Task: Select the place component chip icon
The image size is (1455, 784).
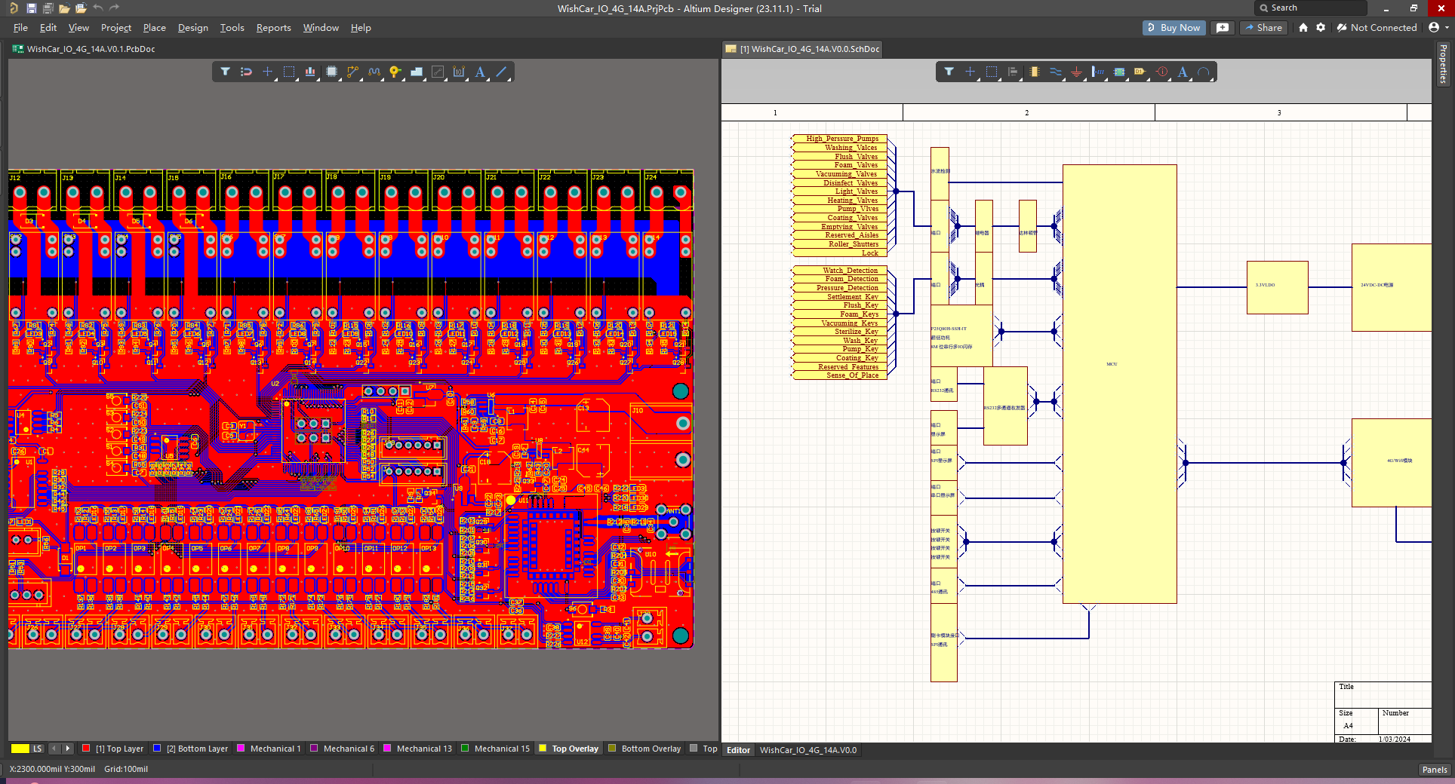Action: pos(331,72)
